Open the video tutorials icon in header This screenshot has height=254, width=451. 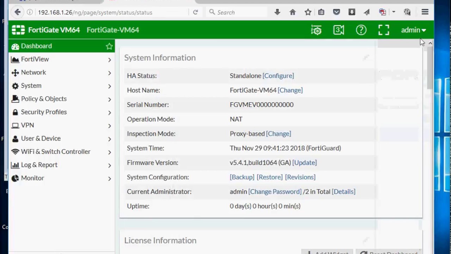click(x=339, y=30)
